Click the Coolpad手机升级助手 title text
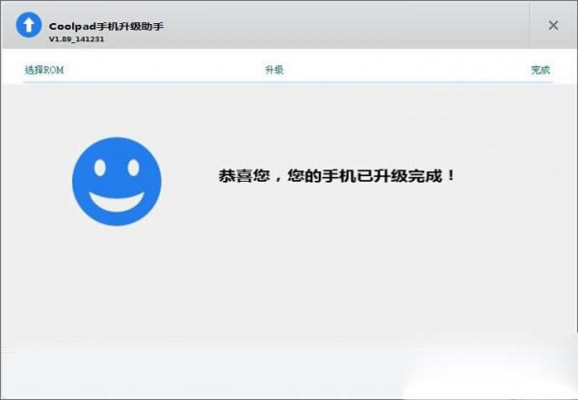Viewport: 578px width, 400px height. click(106, 25)
